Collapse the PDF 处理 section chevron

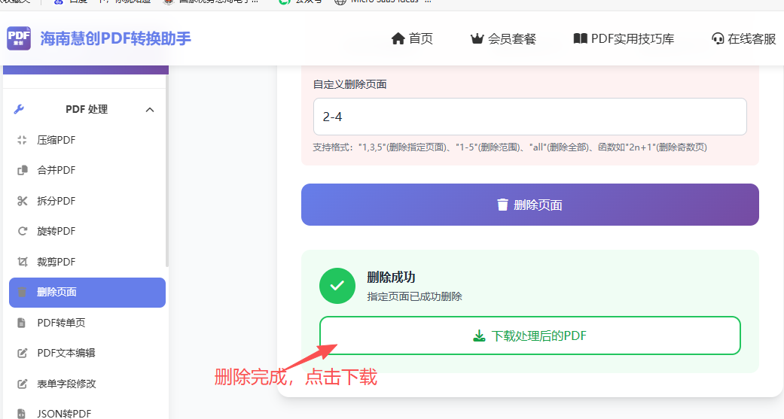[150, 110]
